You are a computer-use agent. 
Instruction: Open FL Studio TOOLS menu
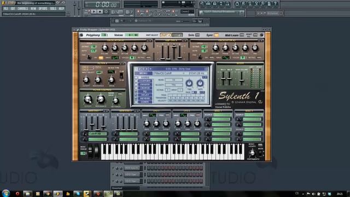[53, 9]
